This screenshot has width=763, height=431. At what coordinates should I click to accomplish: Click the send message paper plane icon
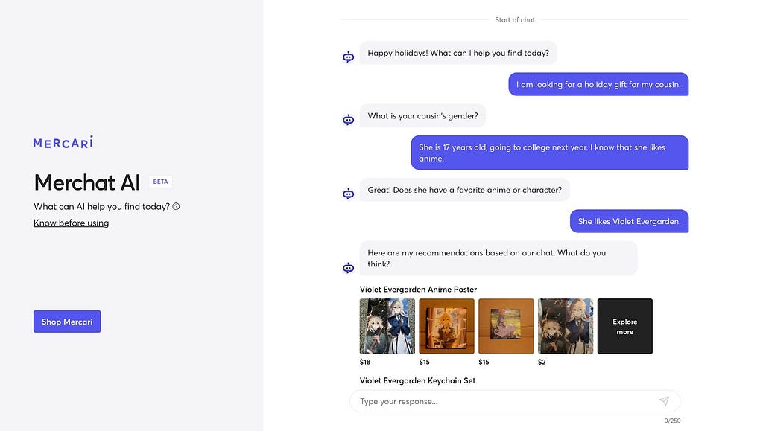point(664,401)
